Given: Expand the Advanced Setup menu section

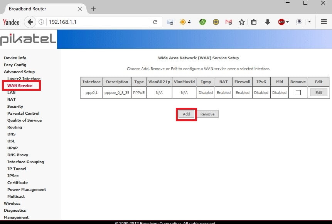Looking at the screenshot, I should pos(19,72).
